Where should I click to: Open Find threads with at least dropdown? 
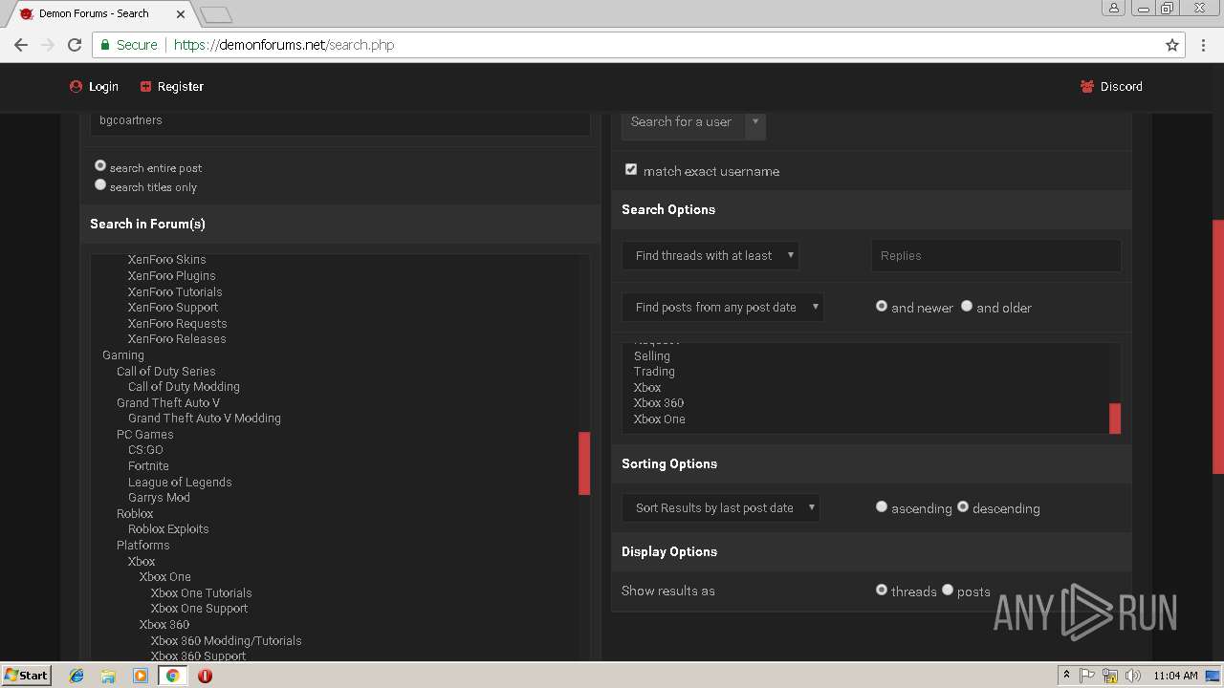710,255
